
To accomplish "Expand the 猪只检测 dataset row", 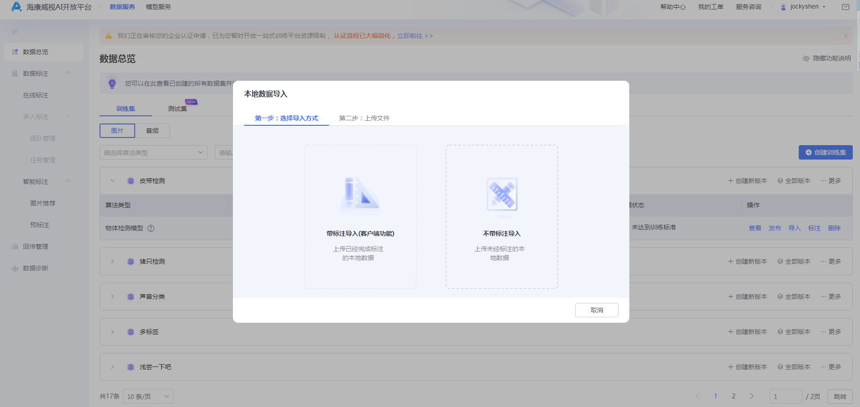I will [112, 261].
